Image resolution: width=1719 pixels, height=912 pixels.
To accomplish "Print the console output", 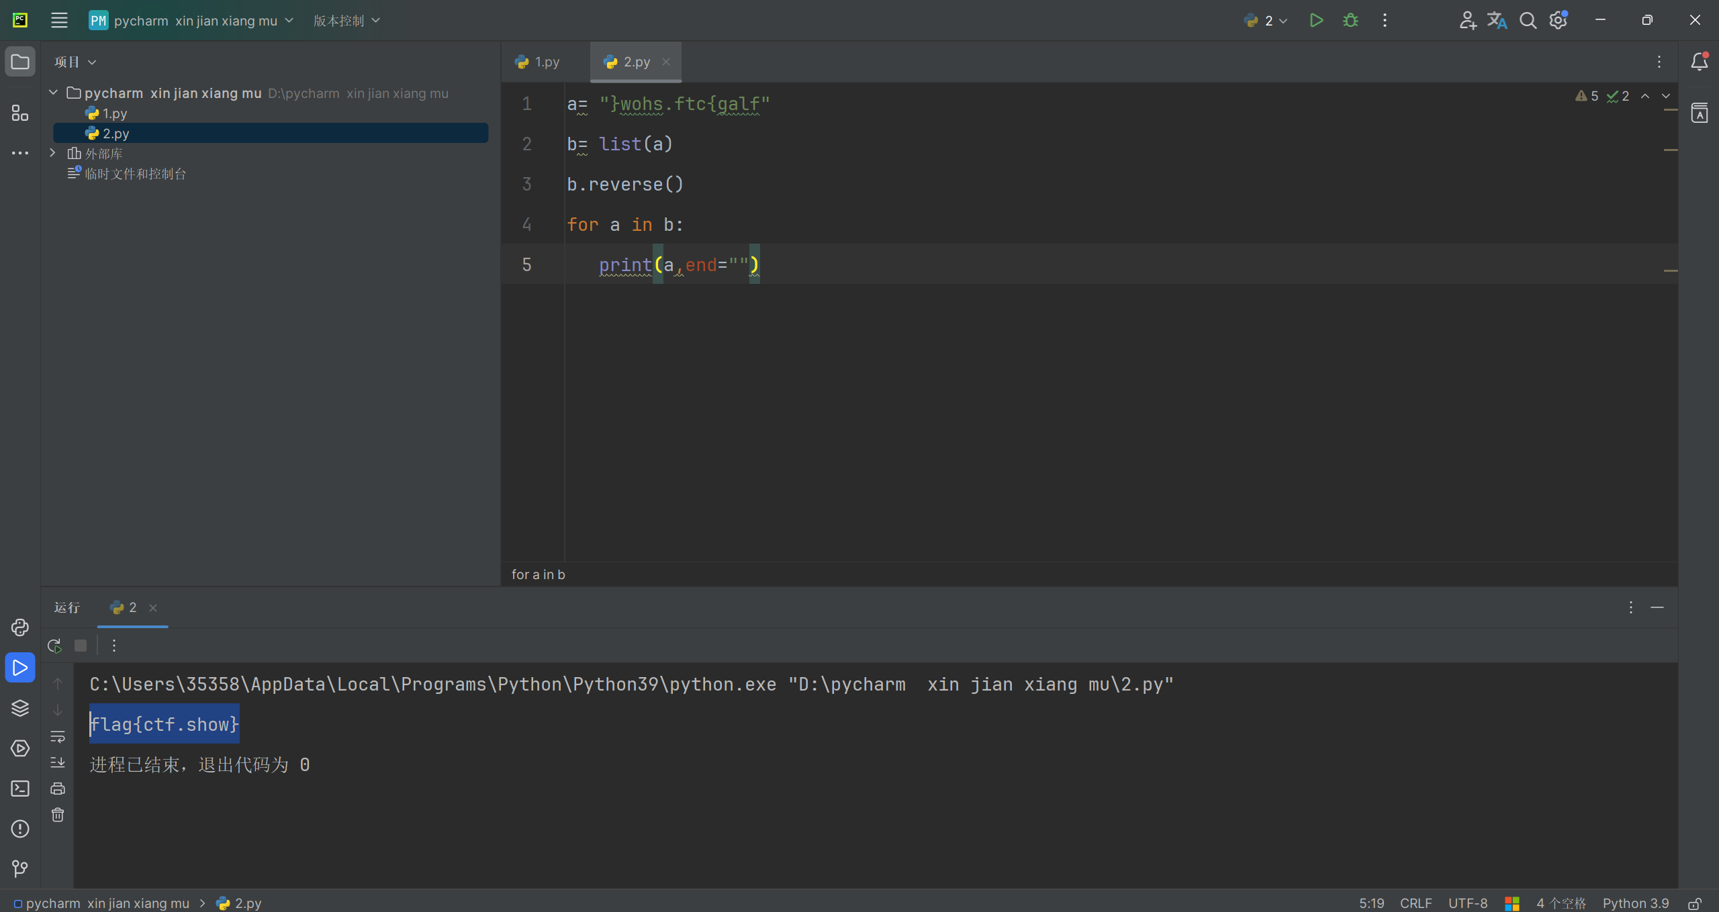I will point(58,789).
